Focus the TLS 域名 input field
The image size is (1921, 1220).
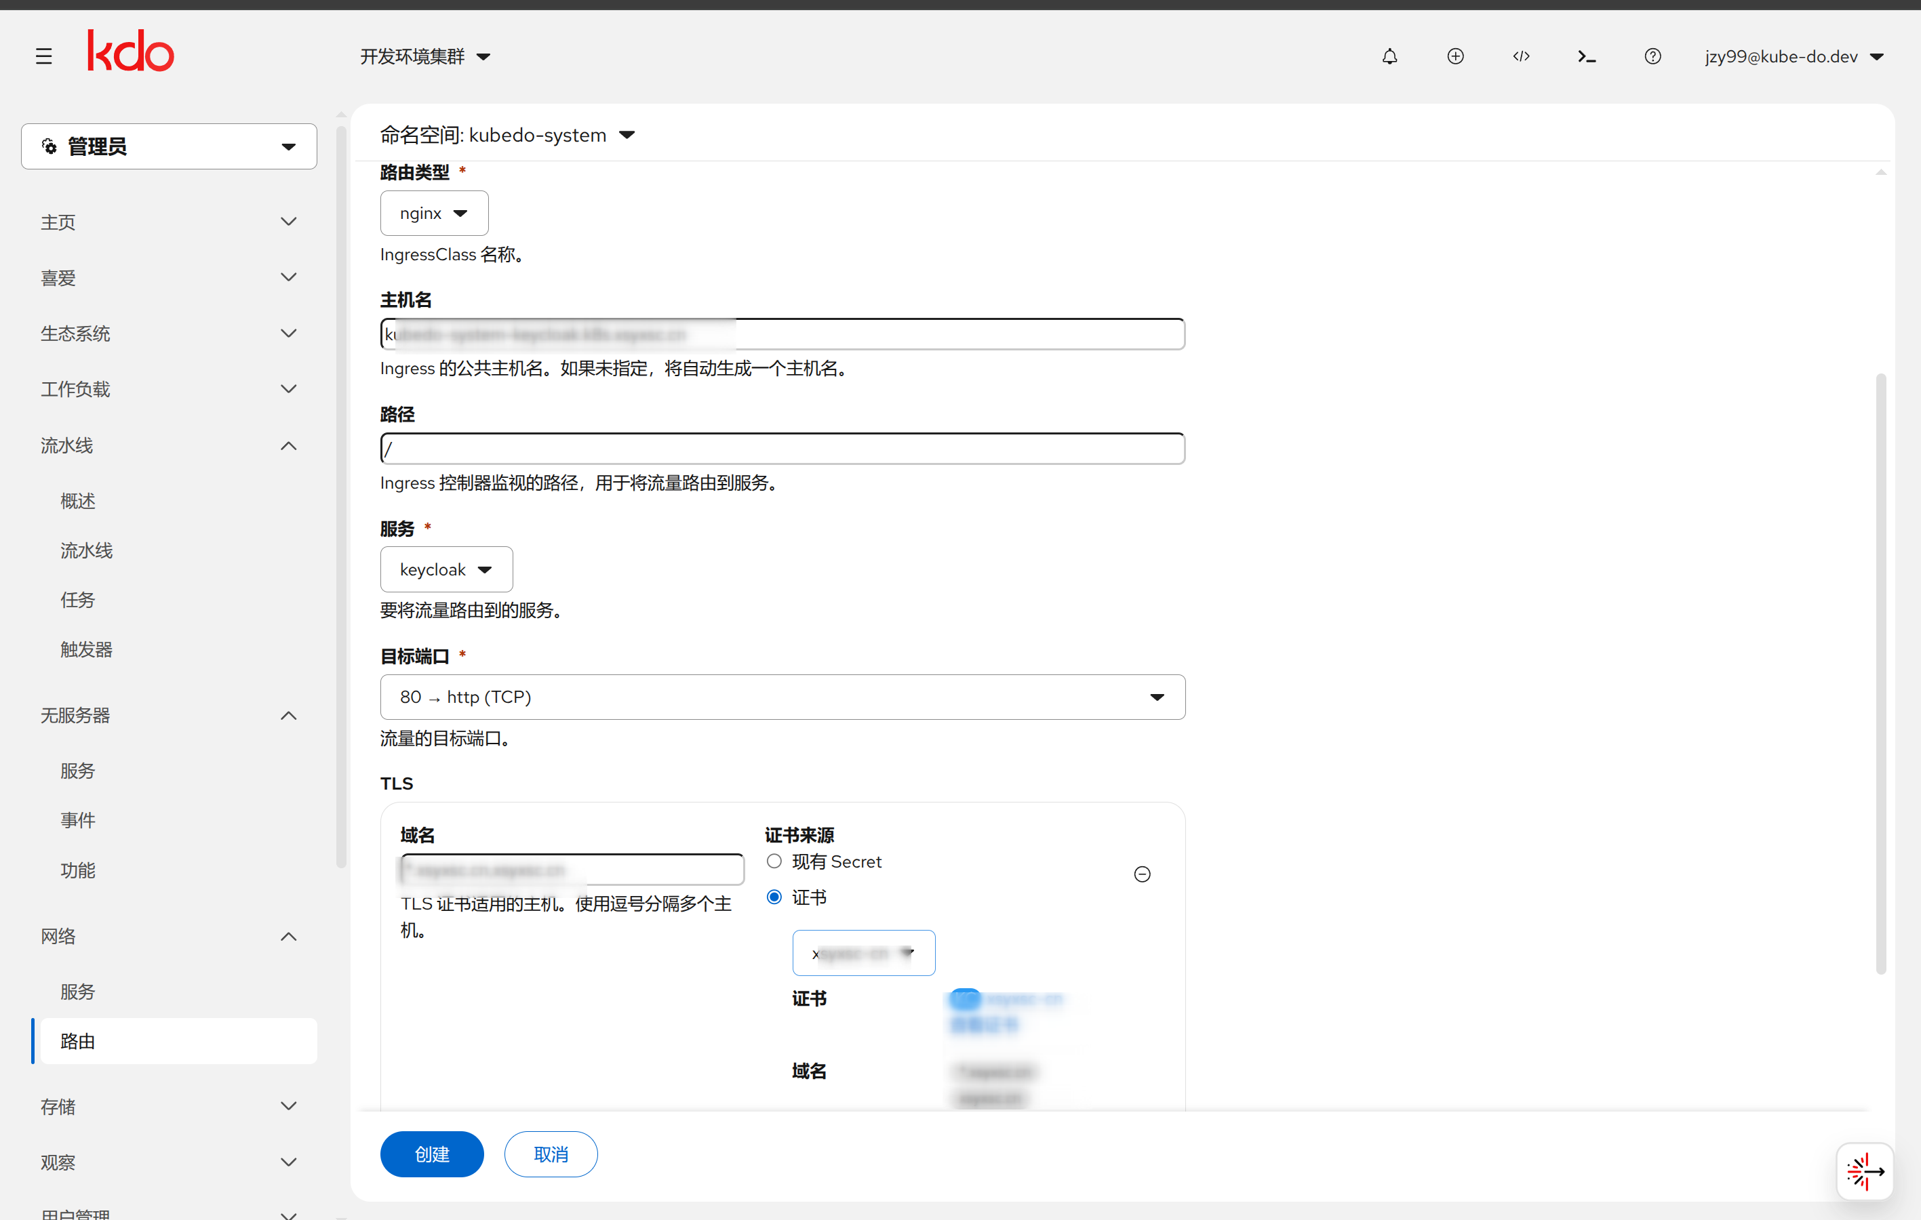[572, 869]
